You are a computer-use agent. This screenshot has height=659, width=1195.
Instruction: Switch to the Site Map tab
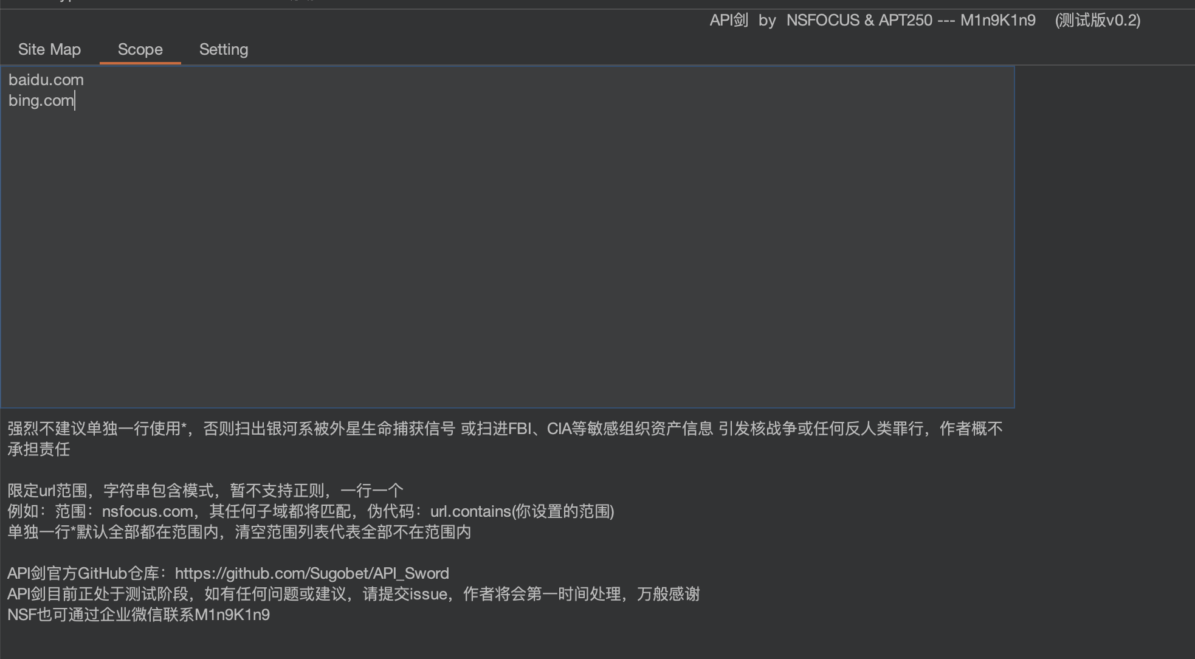[x=49, y=49]
